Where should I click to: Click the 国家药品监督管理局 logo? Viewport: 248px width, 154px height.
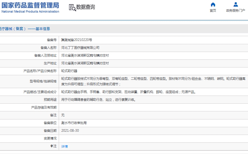coord(30,5)
